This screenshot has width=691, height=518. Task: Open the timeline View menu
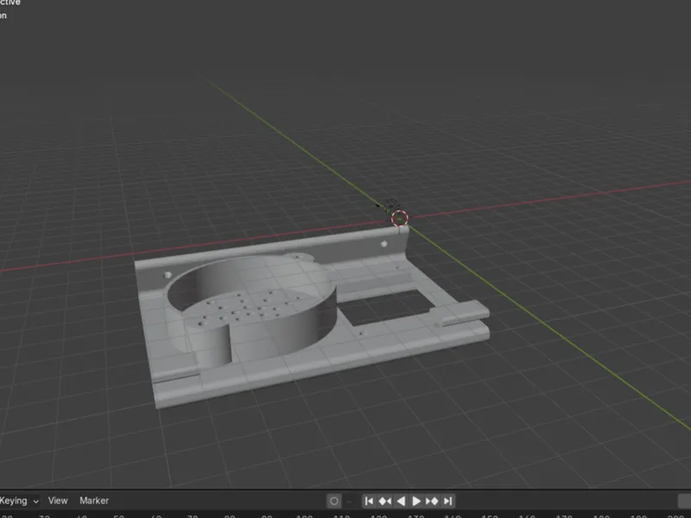point(58,501)
